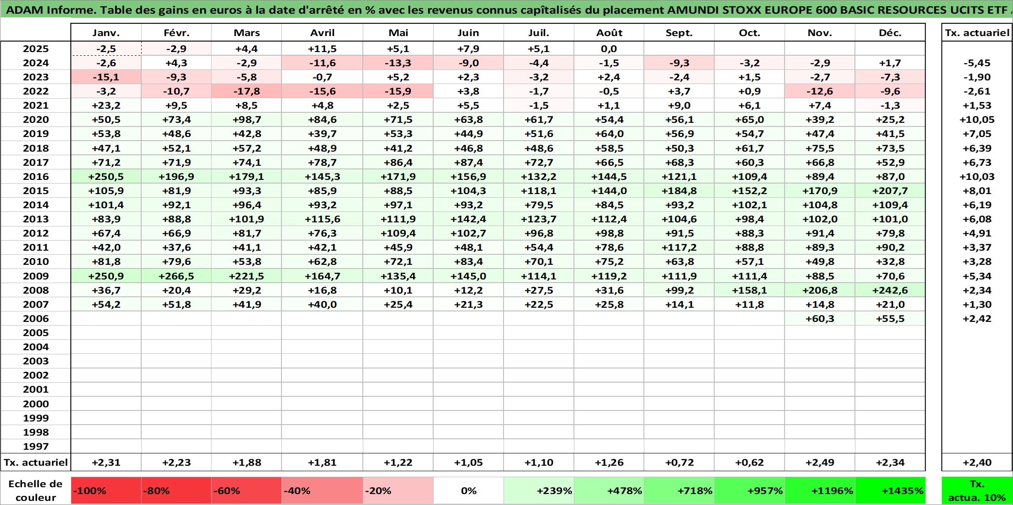Image resolution: width=1013 pixels, height=505 pixels.
Task: Click the Tx. actuariel bottom row label
Action: pyautogui.click(x=36, y=463)
